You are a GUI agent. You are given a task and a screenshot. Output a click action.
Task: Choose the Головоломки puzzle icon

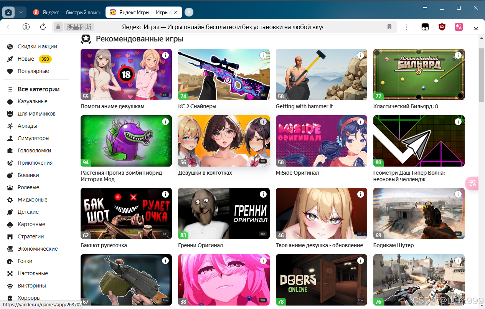(x=10, y=150)
